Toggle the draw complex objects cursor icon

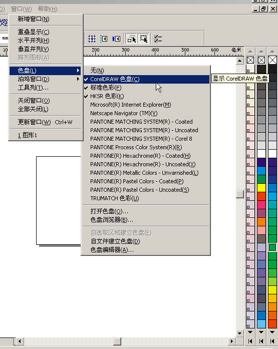coord(132,39)
